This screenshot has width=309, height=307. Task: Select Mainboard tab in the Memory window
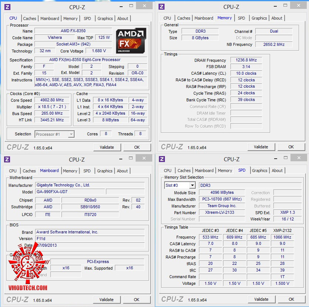[204, 18]
